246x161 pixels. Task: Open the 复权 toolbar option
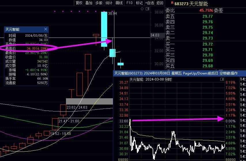(79, 3)
